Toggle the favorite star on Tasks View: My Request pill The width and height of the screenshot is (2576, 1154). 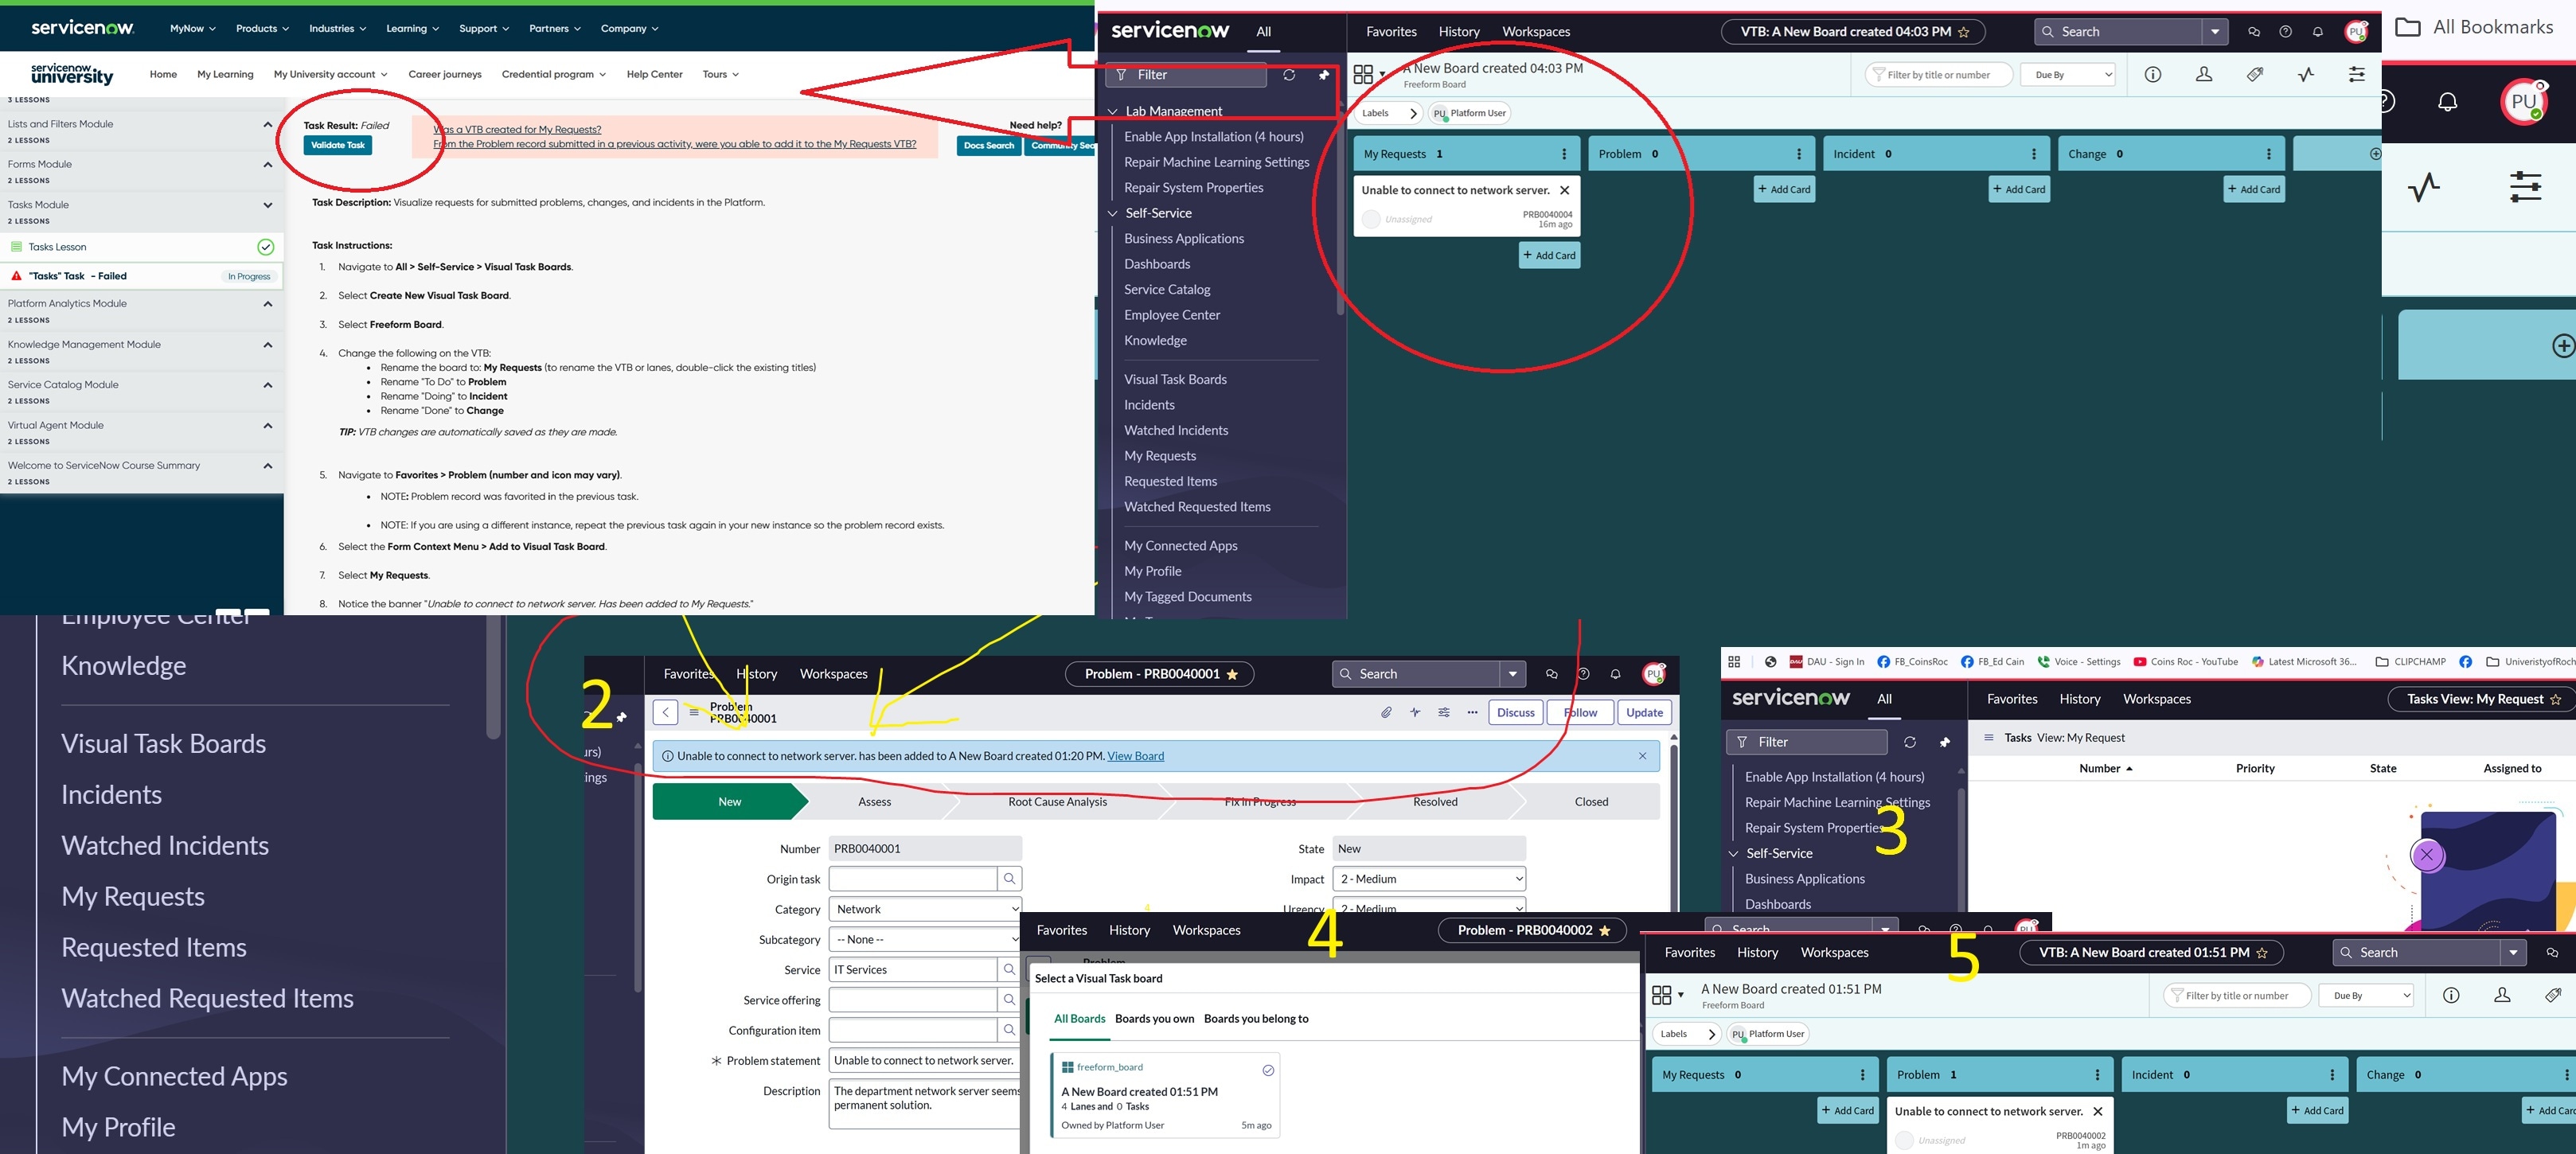tap(2555, 699)
